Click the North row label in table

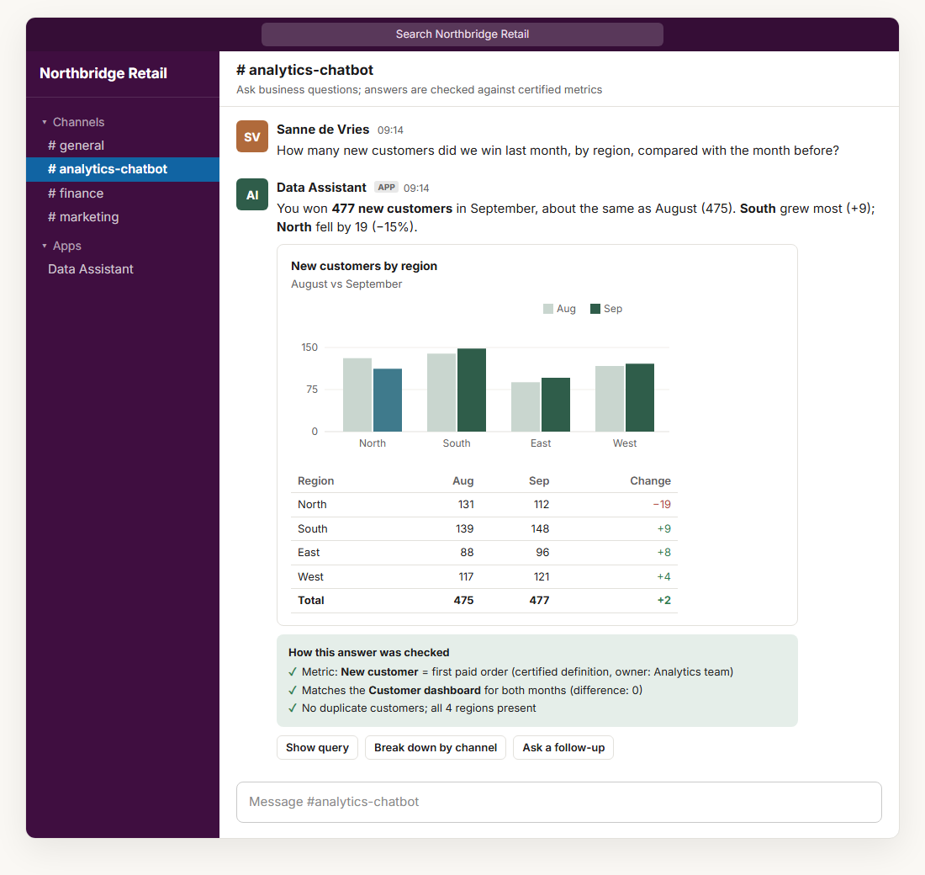[x=312, y=504]
